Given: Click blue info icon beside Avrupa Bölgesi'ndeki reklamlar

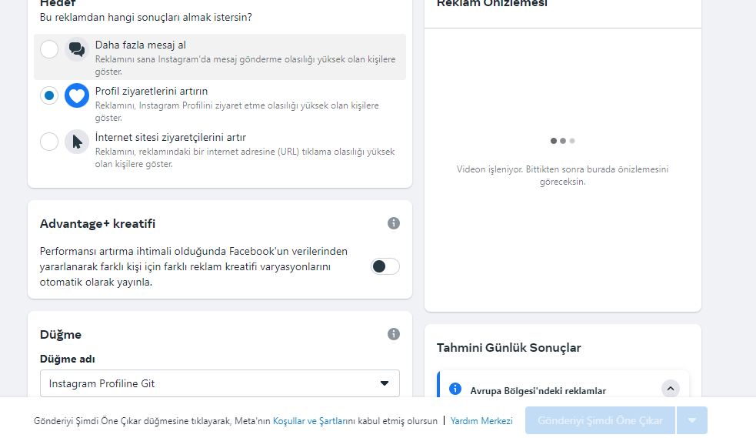Looking at the screenshot, I should pos(455,389).
